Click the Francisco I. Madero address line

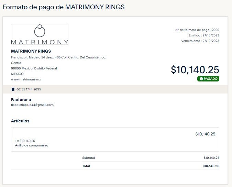pos(58,57)
